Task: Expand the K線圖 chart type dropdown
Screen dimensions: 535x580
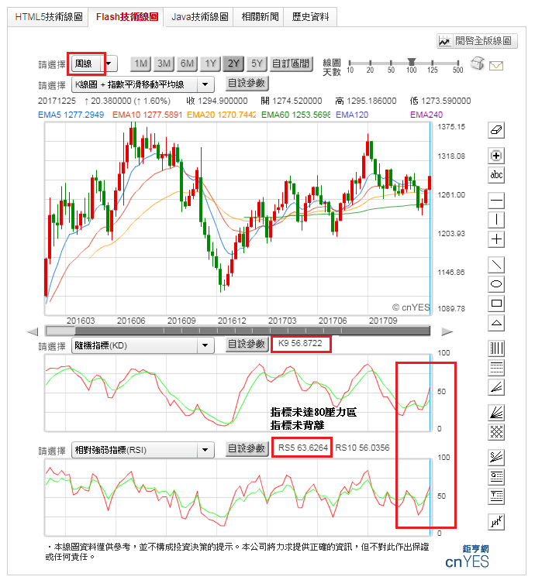Action: pos(143,84)
